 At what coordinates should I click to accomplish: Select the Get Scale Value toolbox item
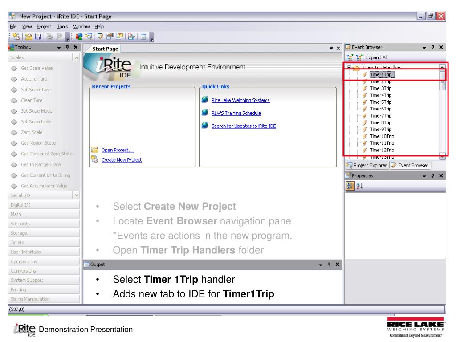click(37, 68)
